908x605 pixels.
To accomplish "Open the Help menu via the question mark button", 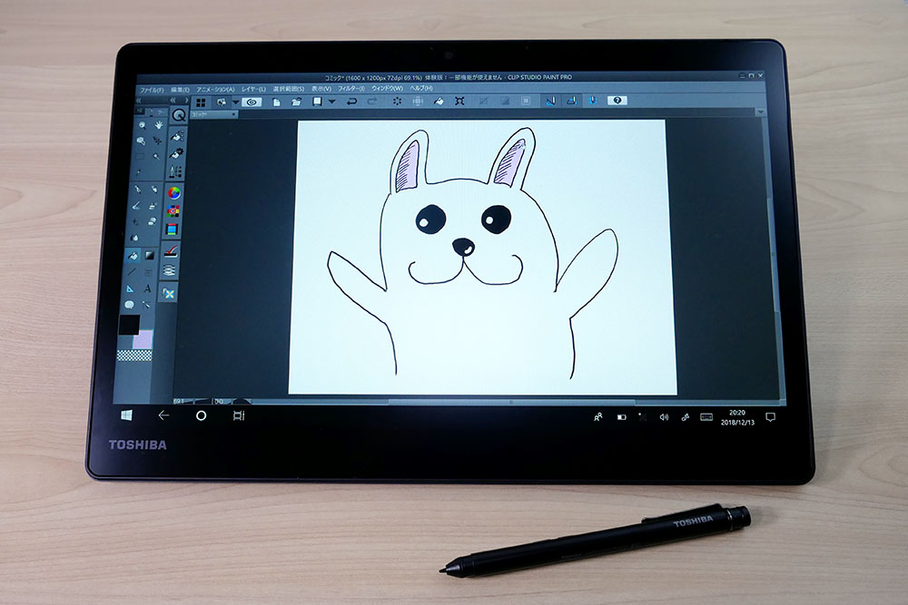I will point(618,102).
